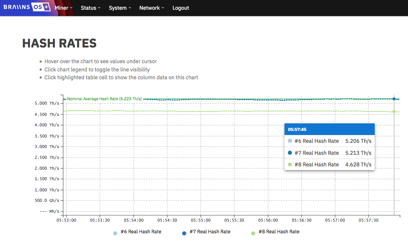Click the tooltip's #6 light blue swatch
Viewport: 408px width, 246px height.
(x=290, y=141)
